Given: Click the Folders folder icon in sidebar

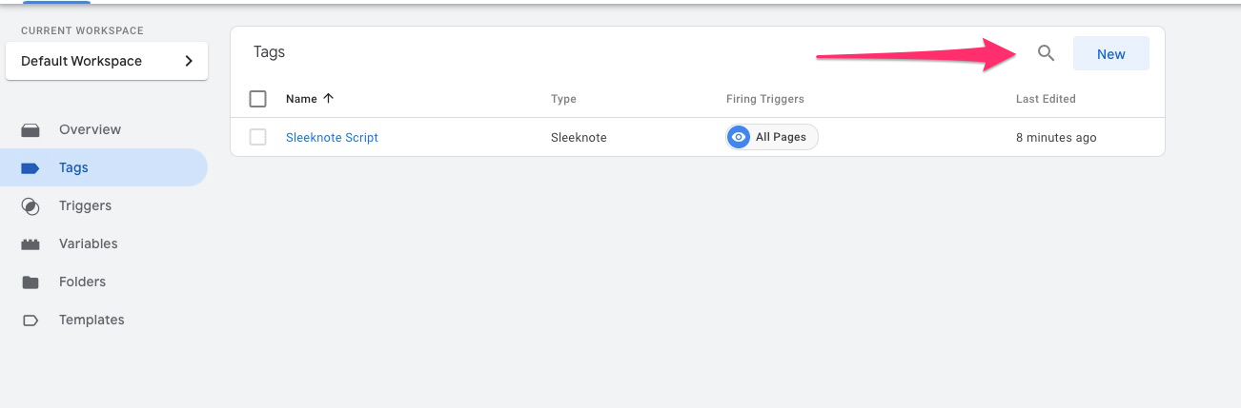Looking at the screenshot, I should coord(31,282).
